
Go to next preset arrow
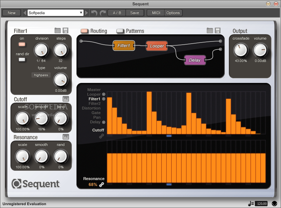pos(86,13)
